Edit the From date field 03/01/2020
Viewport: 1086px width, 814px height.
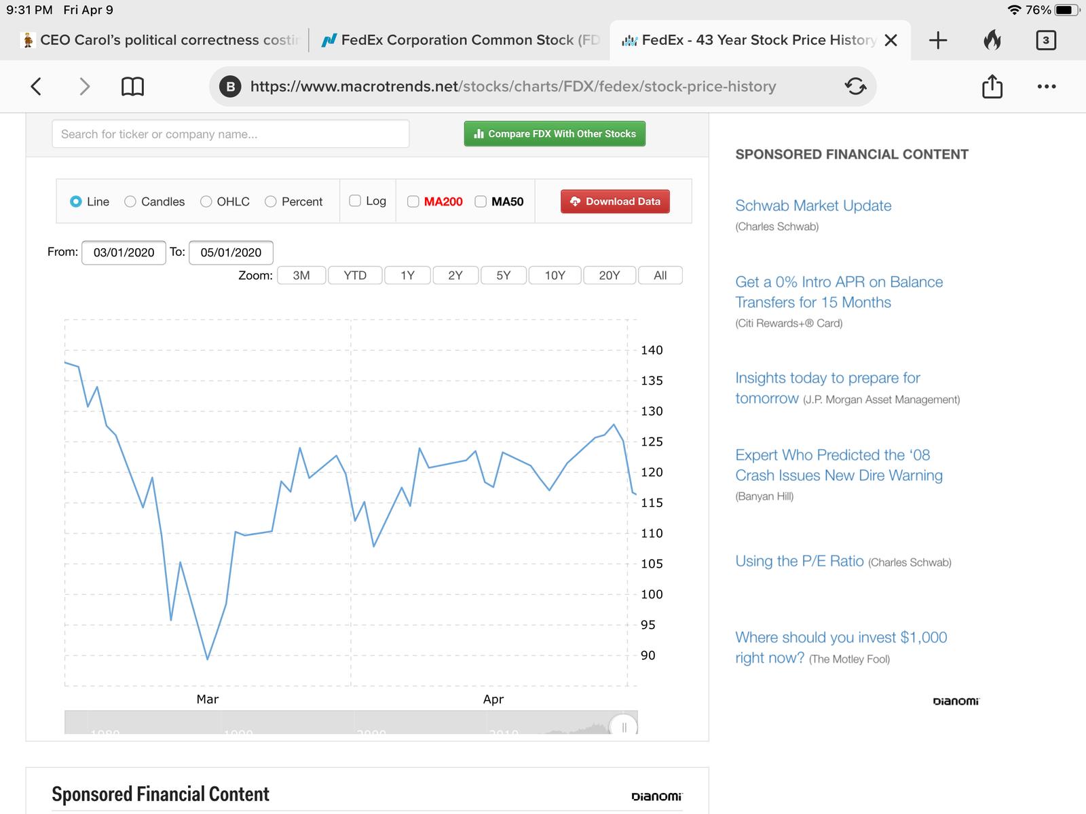(x=124, y=252)
